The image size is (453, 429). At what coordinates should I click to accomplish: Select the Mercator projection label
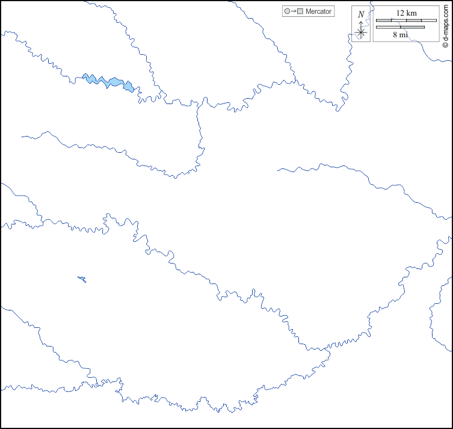pos(318,11)
